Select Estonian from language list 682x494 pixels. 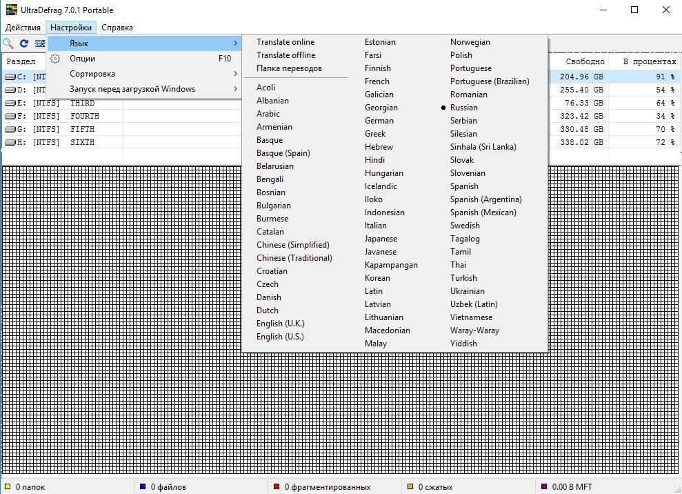(380, 42)
